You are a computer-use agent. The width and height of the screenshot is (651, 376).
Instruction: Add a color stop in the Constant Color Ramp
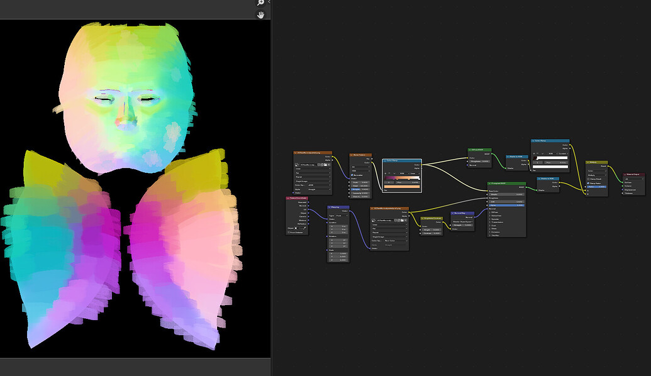tap(534, 153)
